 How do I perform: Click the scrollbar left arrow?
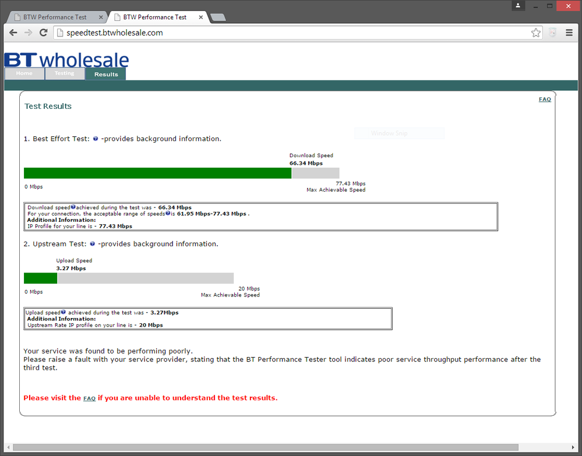8,447
